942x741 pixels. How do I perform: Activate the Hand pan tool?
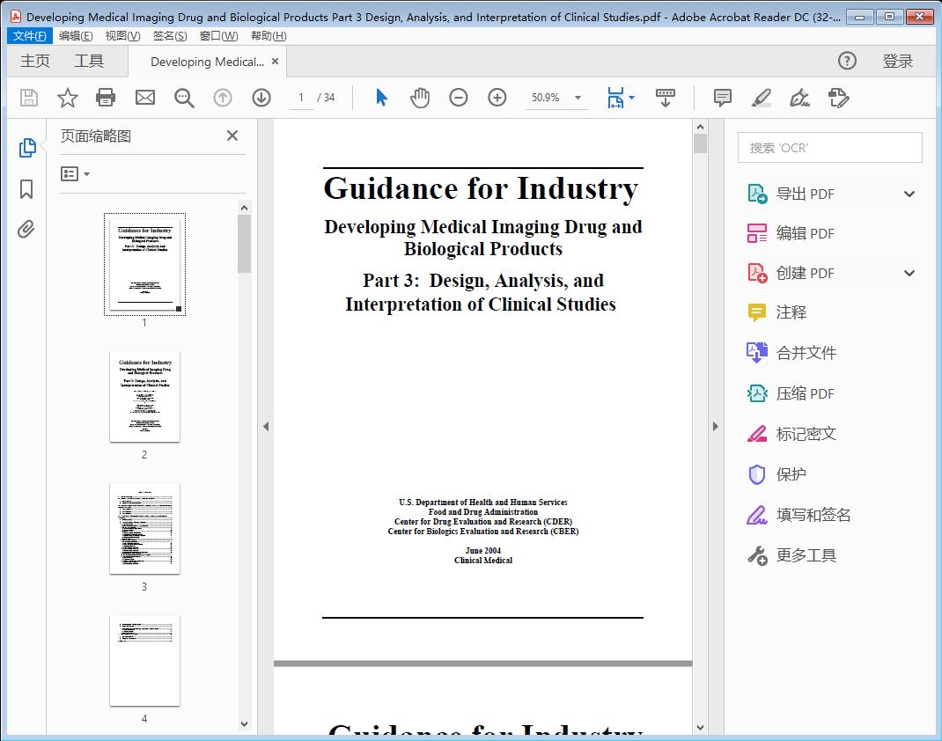(x=420, y=98)
